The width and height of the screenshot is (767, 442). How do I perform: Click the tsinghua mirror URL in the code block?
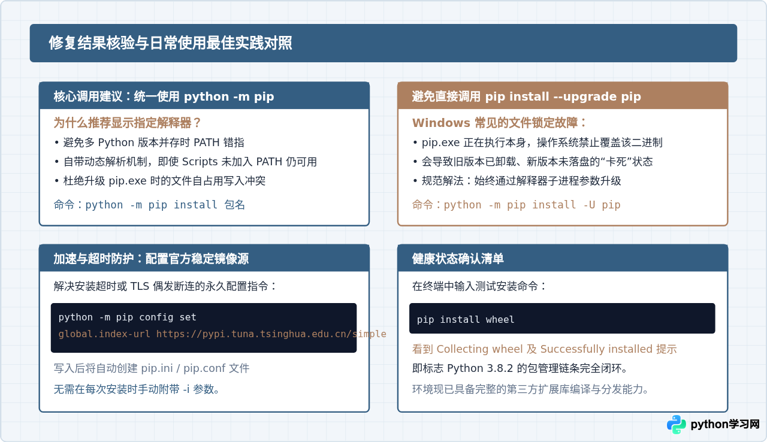[x=271, y=334]
